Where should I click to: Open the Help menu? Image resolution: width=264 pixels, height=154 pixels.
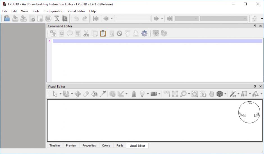(x=92, y=11)
